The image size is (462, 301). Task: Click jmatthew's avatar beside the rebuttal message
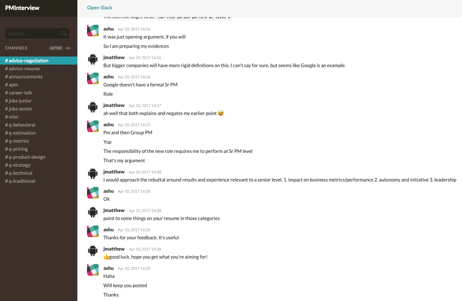tap(93, 173)
